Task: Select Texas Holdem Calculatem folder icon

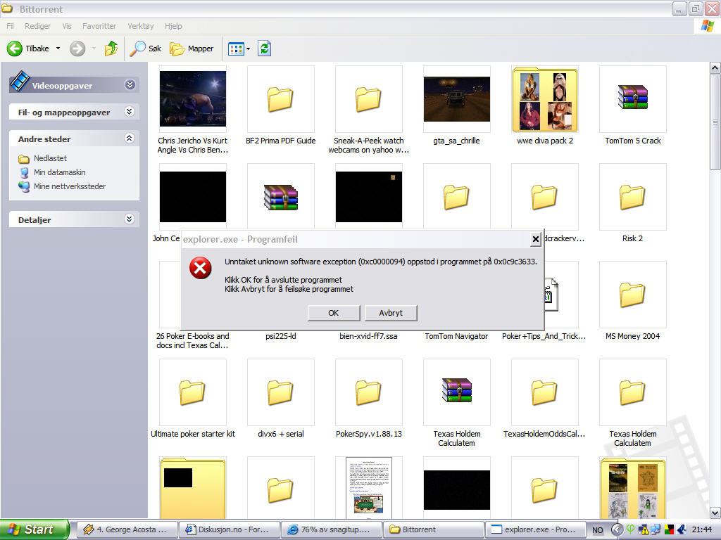Action: [x=633, y=392]
